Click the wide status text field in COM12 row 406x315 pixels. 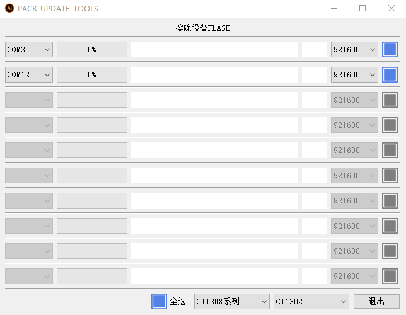pyautogui.click(x=214, y=75)
